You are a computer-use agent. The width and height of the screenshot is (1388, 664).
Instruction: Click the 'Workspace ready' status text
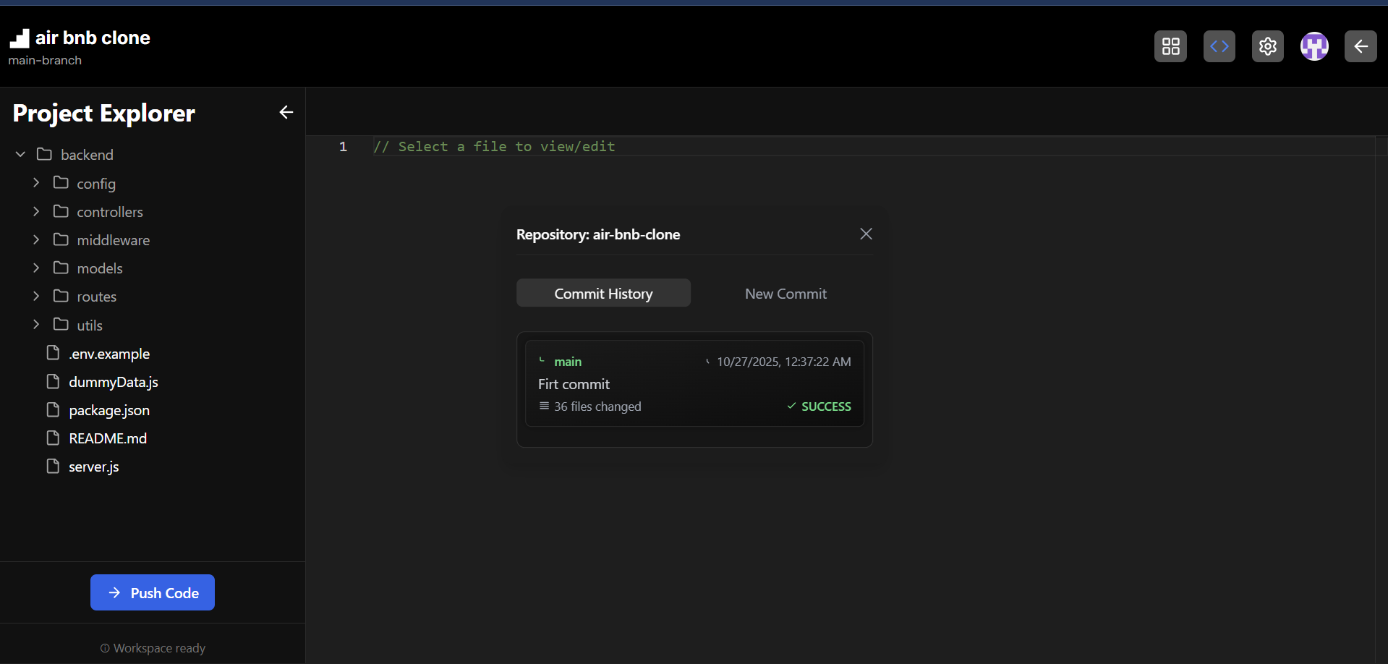(159, 648)
